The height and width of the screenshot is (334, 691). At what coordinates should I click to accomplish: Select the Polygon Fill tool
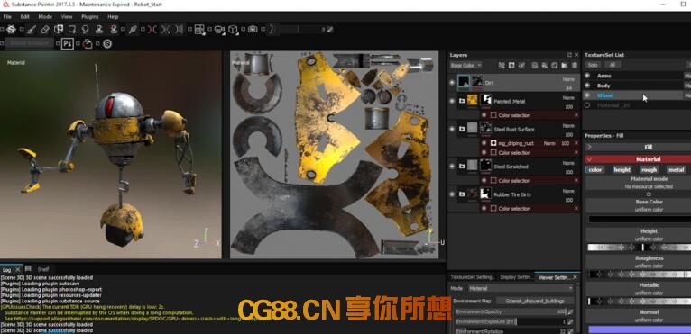(72, 30)
